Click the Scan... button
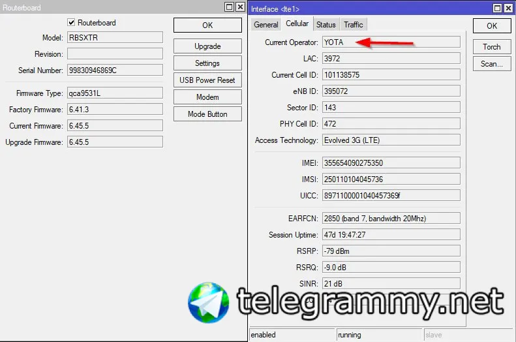This screenshot has height=342, width=516. pos(492,64)
